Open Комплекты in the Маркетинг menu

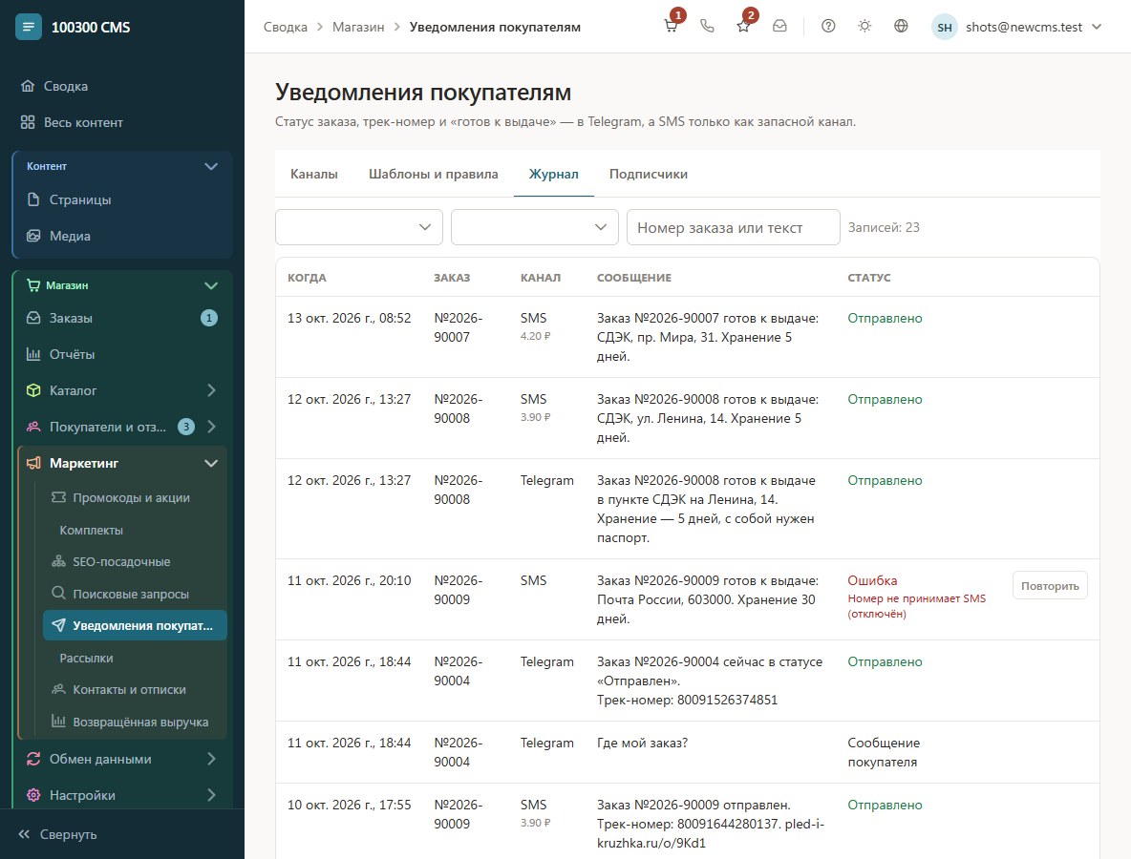point(91,530)
